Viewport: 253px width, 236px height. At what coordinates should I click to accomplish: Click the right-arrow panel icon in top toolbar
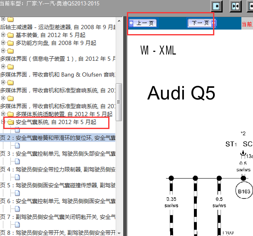click(x=217, y=6)
